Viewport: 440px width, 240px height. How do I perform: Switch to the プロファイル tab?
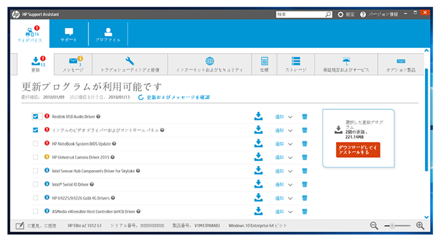coord(108,34)
